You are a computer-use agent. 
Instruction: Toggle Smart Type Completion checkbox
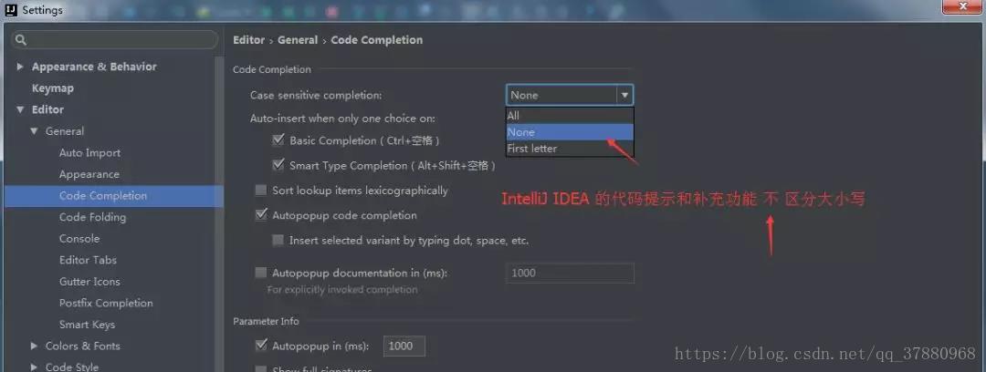coord(278,165)
